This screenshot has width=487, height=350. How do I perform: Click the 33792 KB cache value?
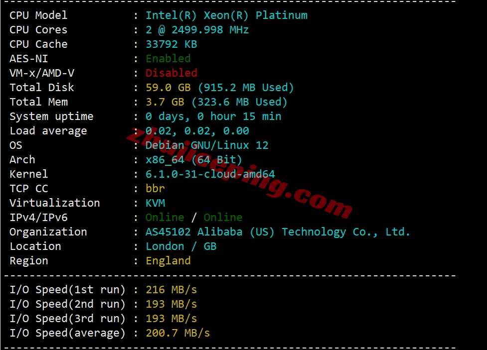tap(171, 44)
